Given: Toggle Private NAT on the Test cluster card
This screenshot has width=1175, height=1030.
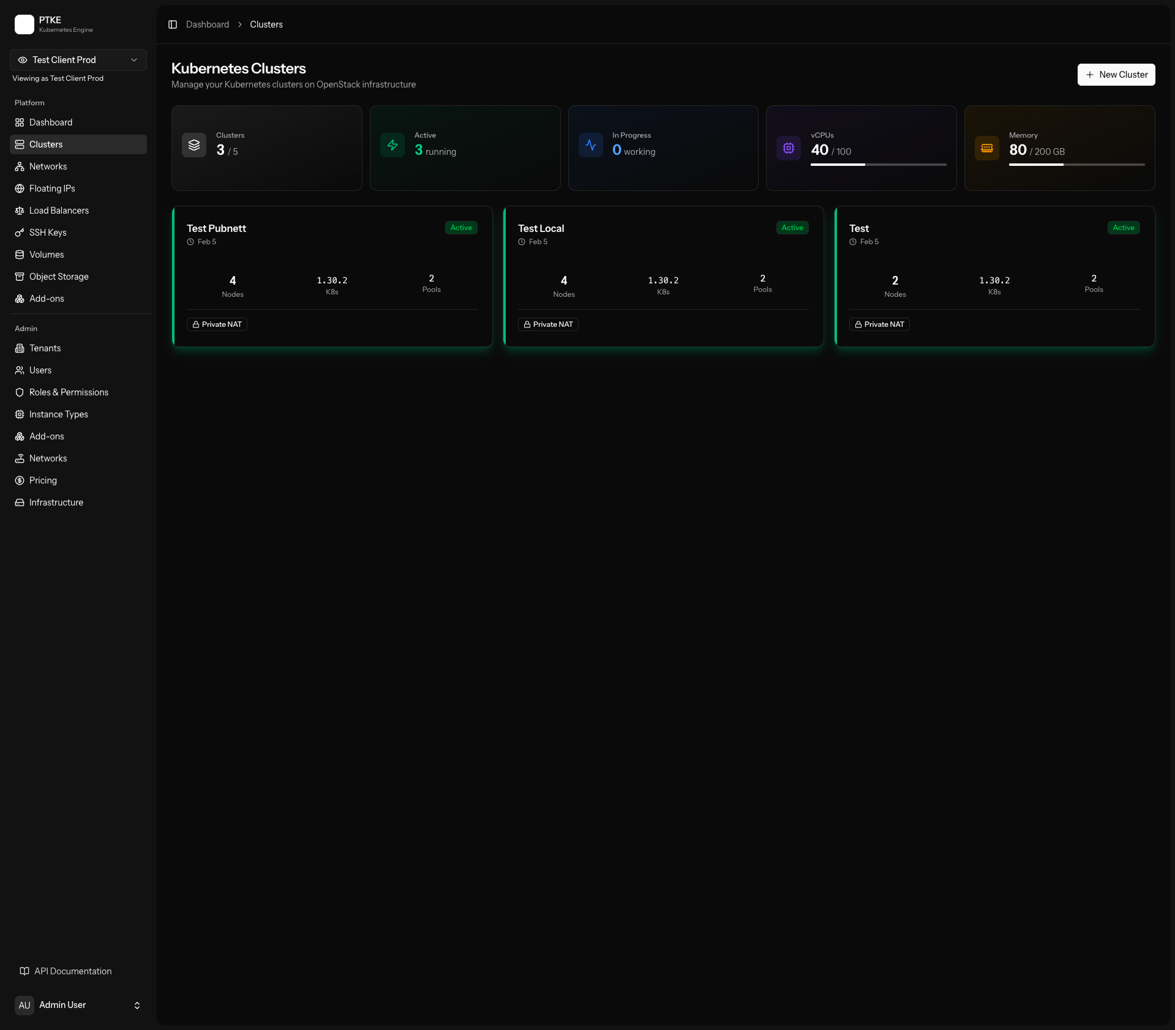Looking at the screenshot, I should [879, 324].
